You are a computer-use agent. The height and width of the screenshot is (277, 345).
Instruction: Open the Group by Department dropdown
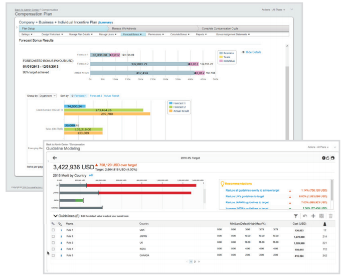tap(48, 95)
